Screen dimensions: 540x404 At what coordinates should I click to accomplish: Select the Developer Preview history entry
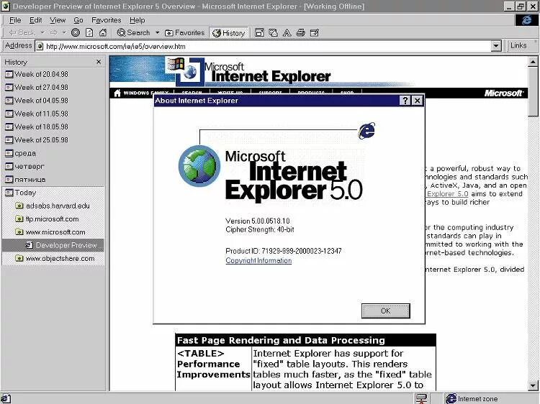click(53, 245)
